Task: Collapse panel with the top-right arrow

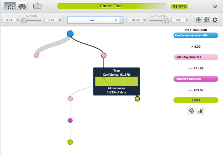Action: click(x=215, y=6)
